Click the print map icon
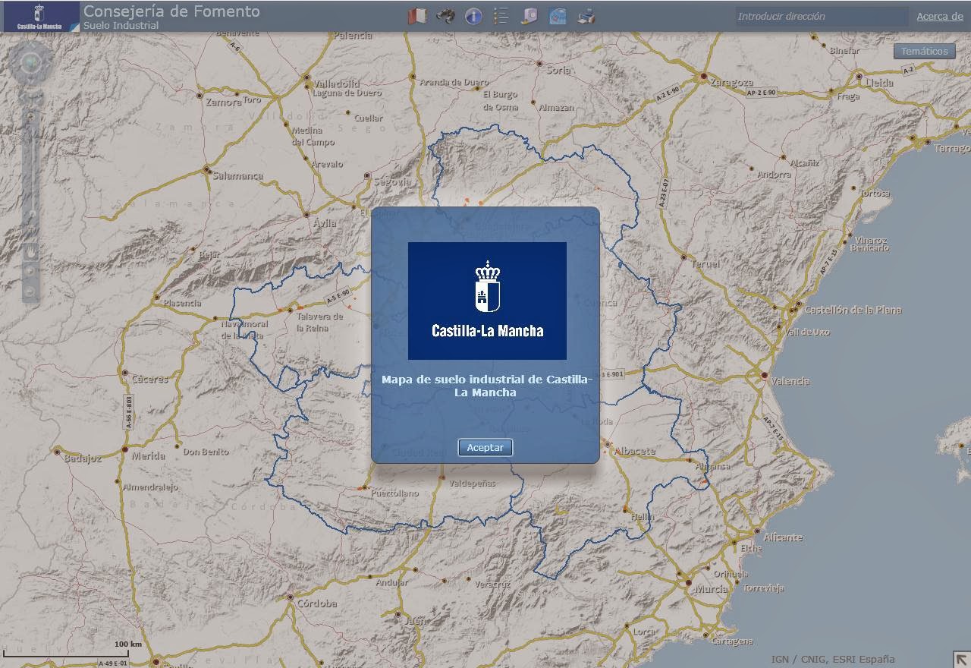The height and width of the screenshot is (668, 971). coord(586,16)
